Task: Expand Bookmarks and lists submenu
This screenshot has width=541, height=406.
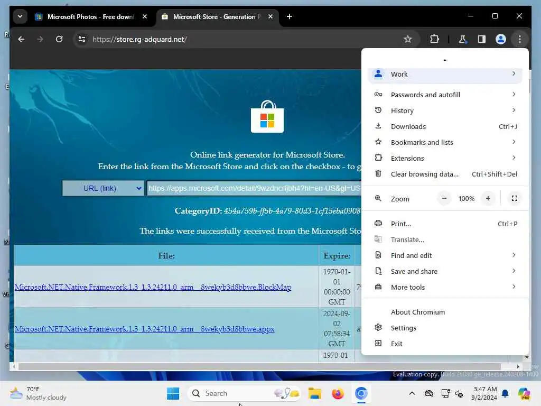Action: 445,142
